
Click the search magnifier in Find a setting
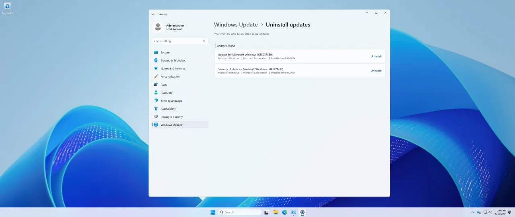point(204,41)
